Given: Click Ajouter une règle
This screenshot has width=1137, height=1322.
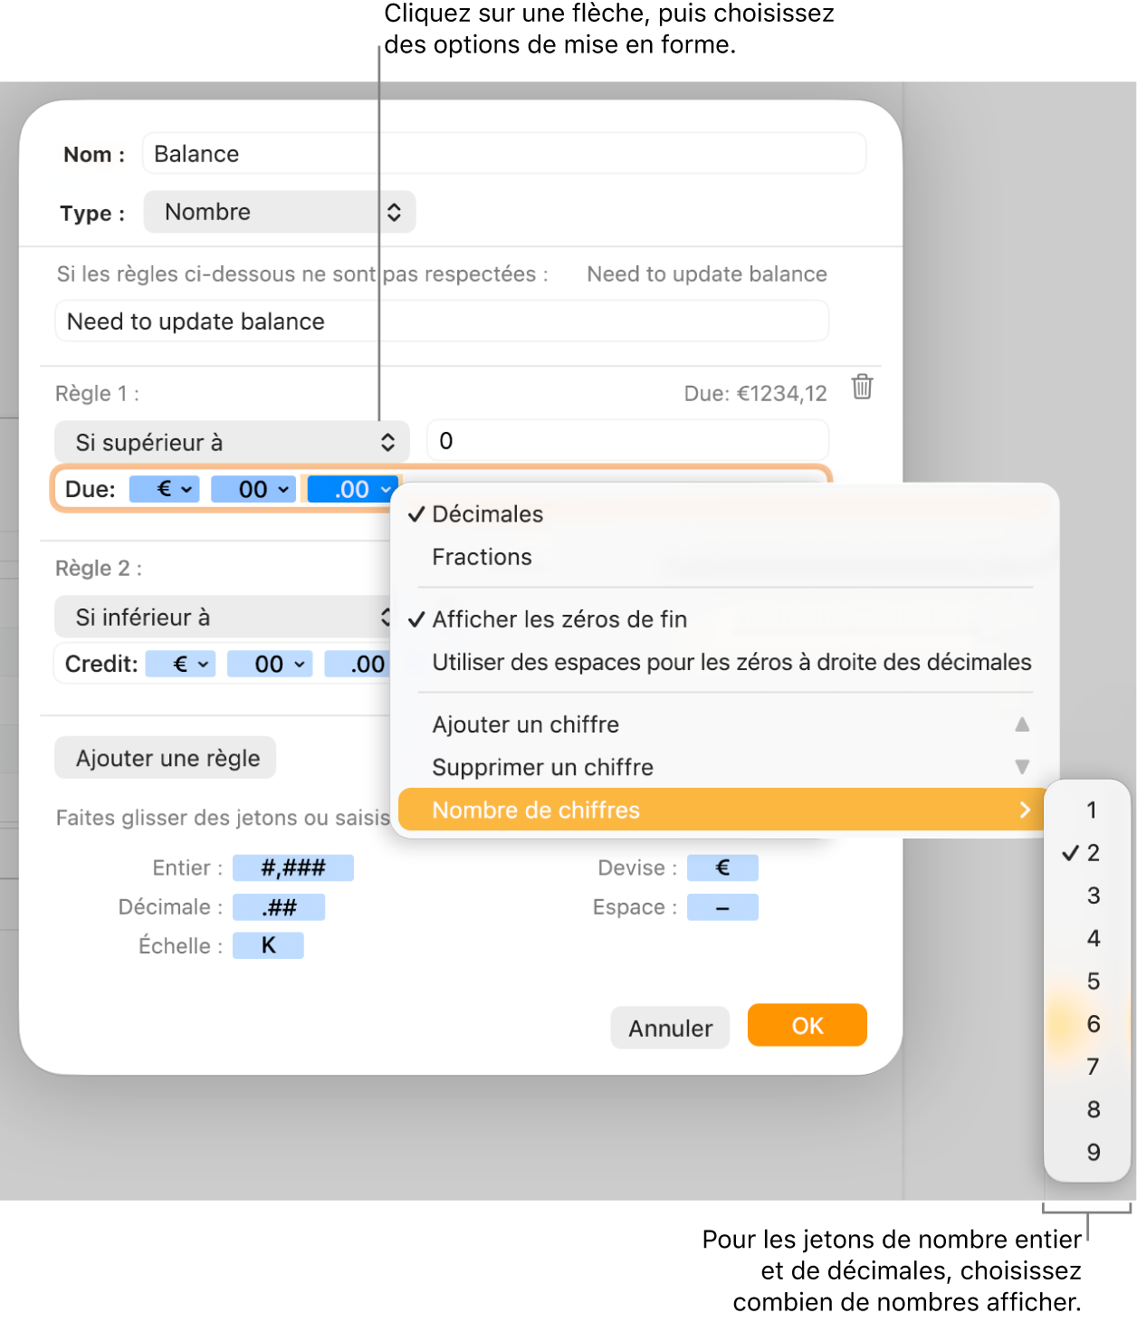Looking at the screenshot, I should point(165,758).
